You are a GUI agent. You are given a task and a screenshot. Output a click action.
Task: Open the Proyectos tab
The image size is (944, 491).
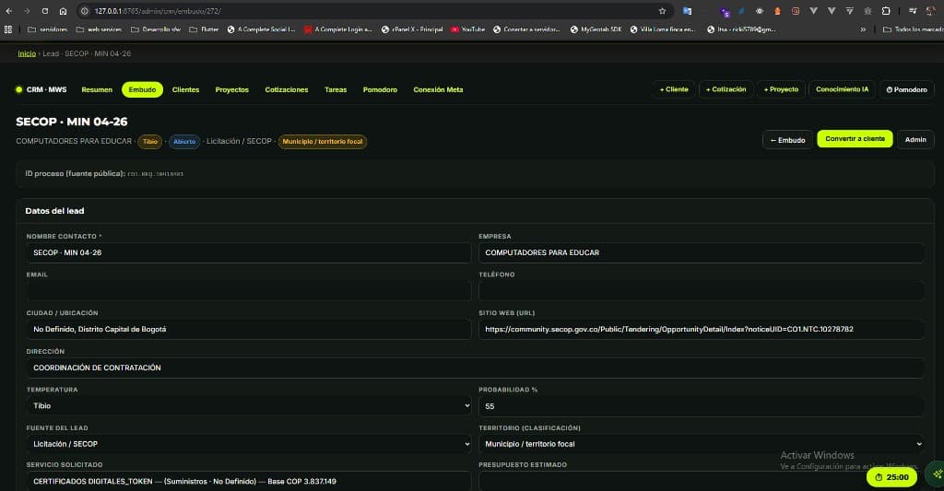click(231, 89)
